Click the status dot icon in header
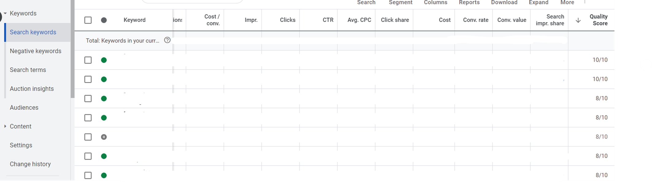Image resolution: width=652 pixels, height=182 pixels. 104,20
